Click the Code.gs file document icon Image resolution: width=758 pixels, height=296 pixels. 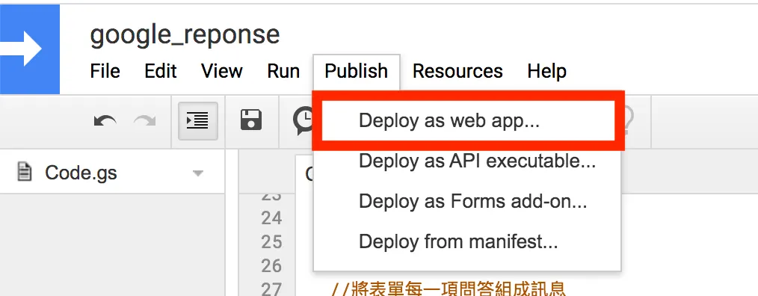click(25, 172)
